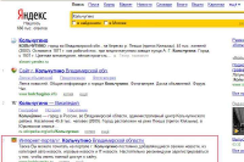Open the Видео service link
244x162 pixels.
pos(198,5)
